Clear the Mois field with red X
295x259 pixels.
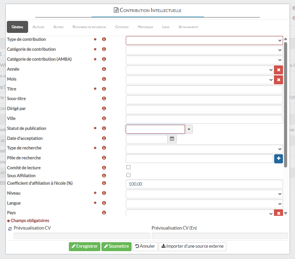click(x=279, y=80)
